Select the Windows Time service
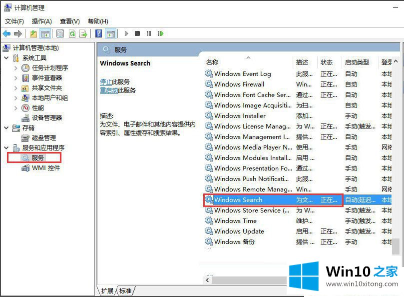 298,221
